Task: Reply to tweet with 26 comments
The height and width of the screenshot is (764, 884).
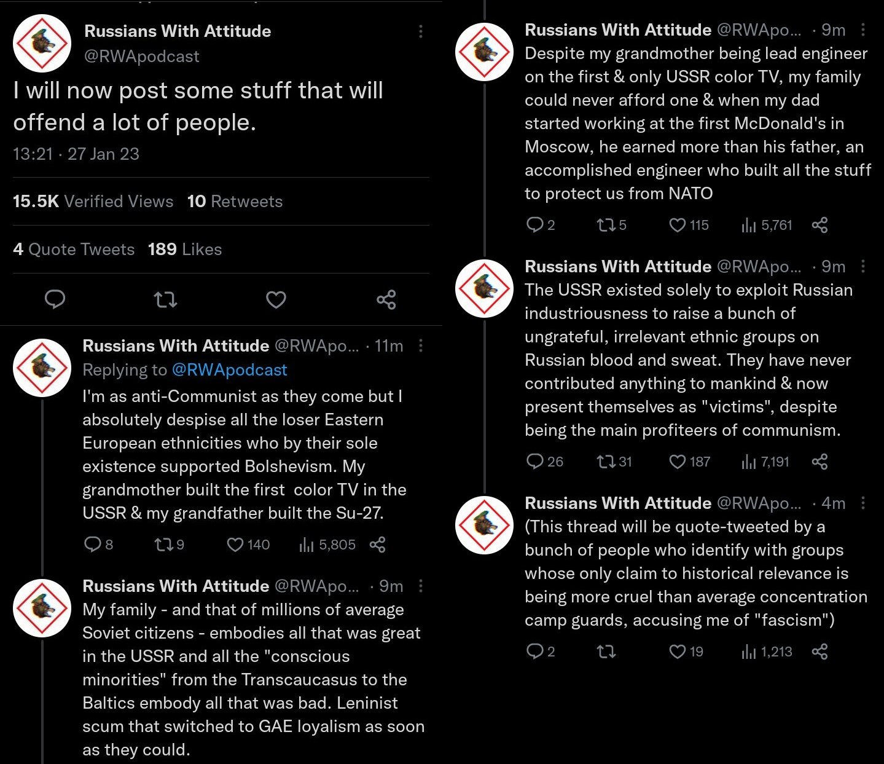Action: 535,462
